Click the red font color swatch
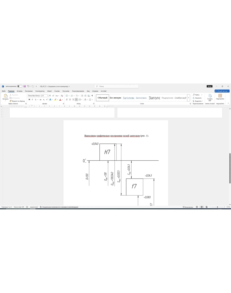The height and width of the screenshot is (293, 231). [x=60, y=100]
